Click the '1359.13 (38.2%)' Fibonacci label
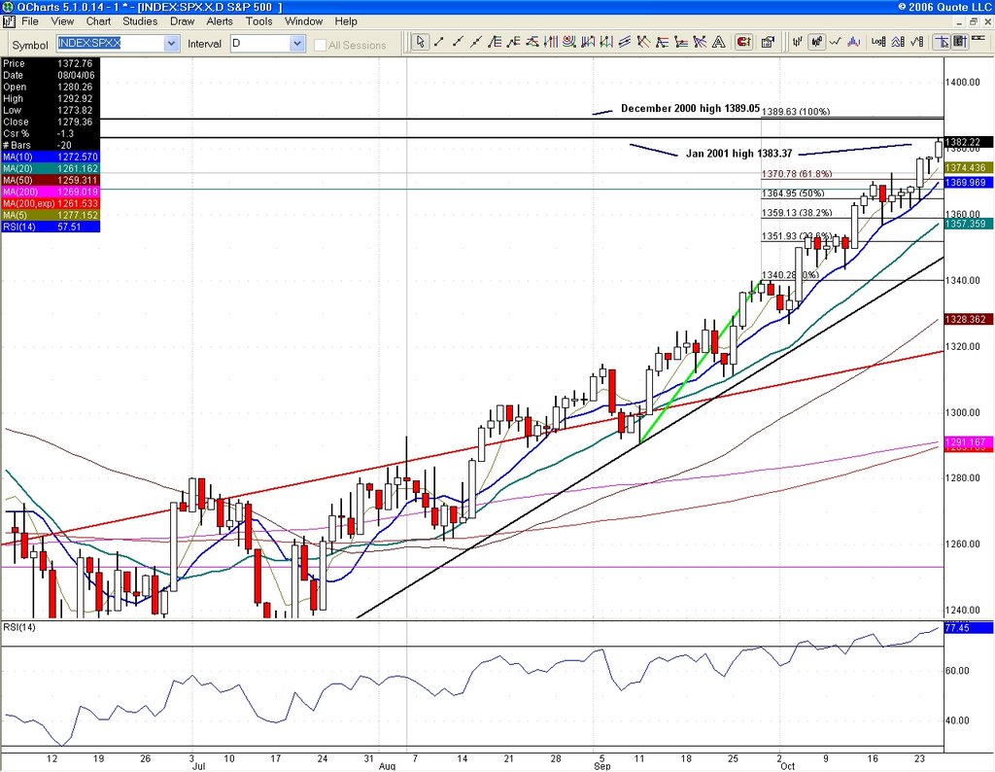The height and width of the screenshot is (772, 995). click(797, 213)
